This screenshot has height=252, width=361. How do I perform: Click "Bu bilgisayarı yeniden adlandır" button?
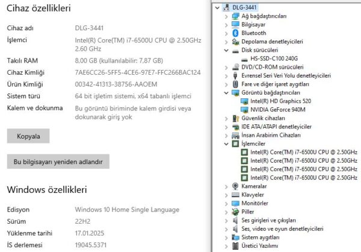58,162
